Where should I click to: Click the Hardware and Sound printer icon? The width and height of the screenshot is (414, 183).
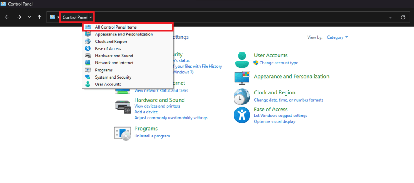pyautogui.click(x=123, y=107)
